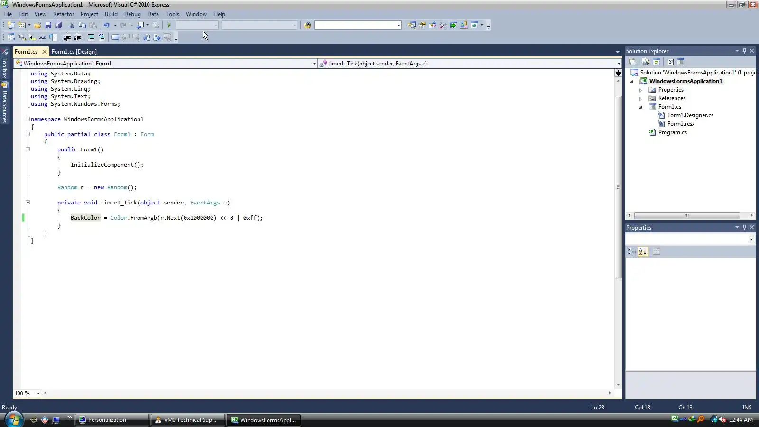Click View Designer icon in Solution Explorer
This screenshot has width=759, height=427.
click(681, 62)
